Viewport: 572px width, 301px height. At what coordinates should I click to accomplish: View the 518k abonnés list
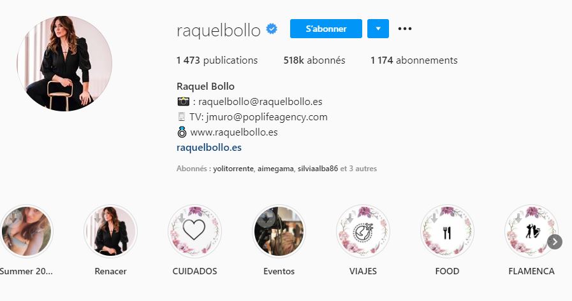(x=314, y=60)
